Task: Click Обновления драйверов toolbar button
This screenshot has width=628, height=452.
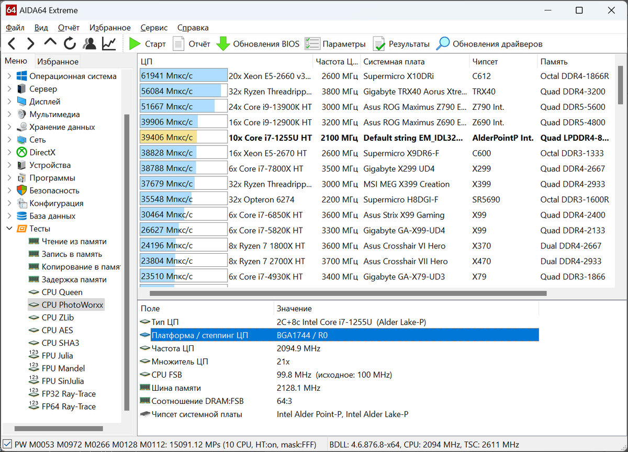Action: pos(490,44)
